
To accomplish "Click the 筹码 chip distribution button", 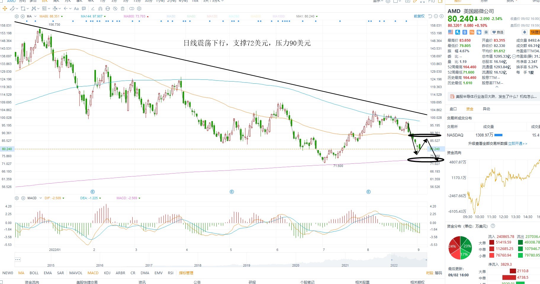I will (x=438, y=273).
